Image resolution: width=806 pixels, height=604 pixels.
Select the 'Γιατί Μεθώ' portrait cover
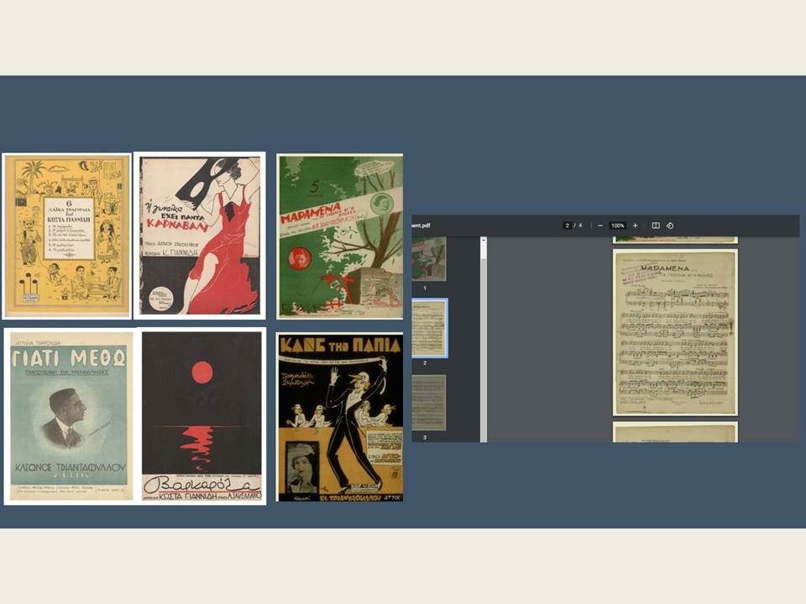69,417
